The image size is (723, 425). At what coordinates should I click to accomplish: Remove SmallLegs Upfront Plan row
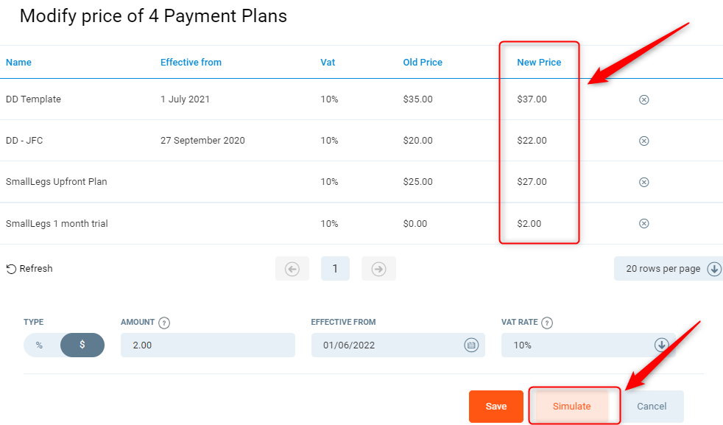643,182
